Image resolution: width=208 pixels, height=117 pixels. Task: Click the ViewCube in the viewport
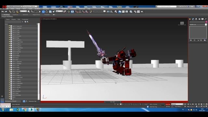(x=182, y=23)
